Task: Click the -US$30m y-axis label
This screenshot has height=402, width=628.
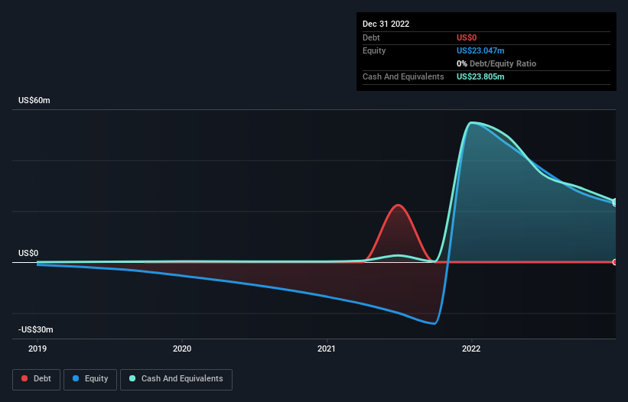Action: click(x=36, y=329)
